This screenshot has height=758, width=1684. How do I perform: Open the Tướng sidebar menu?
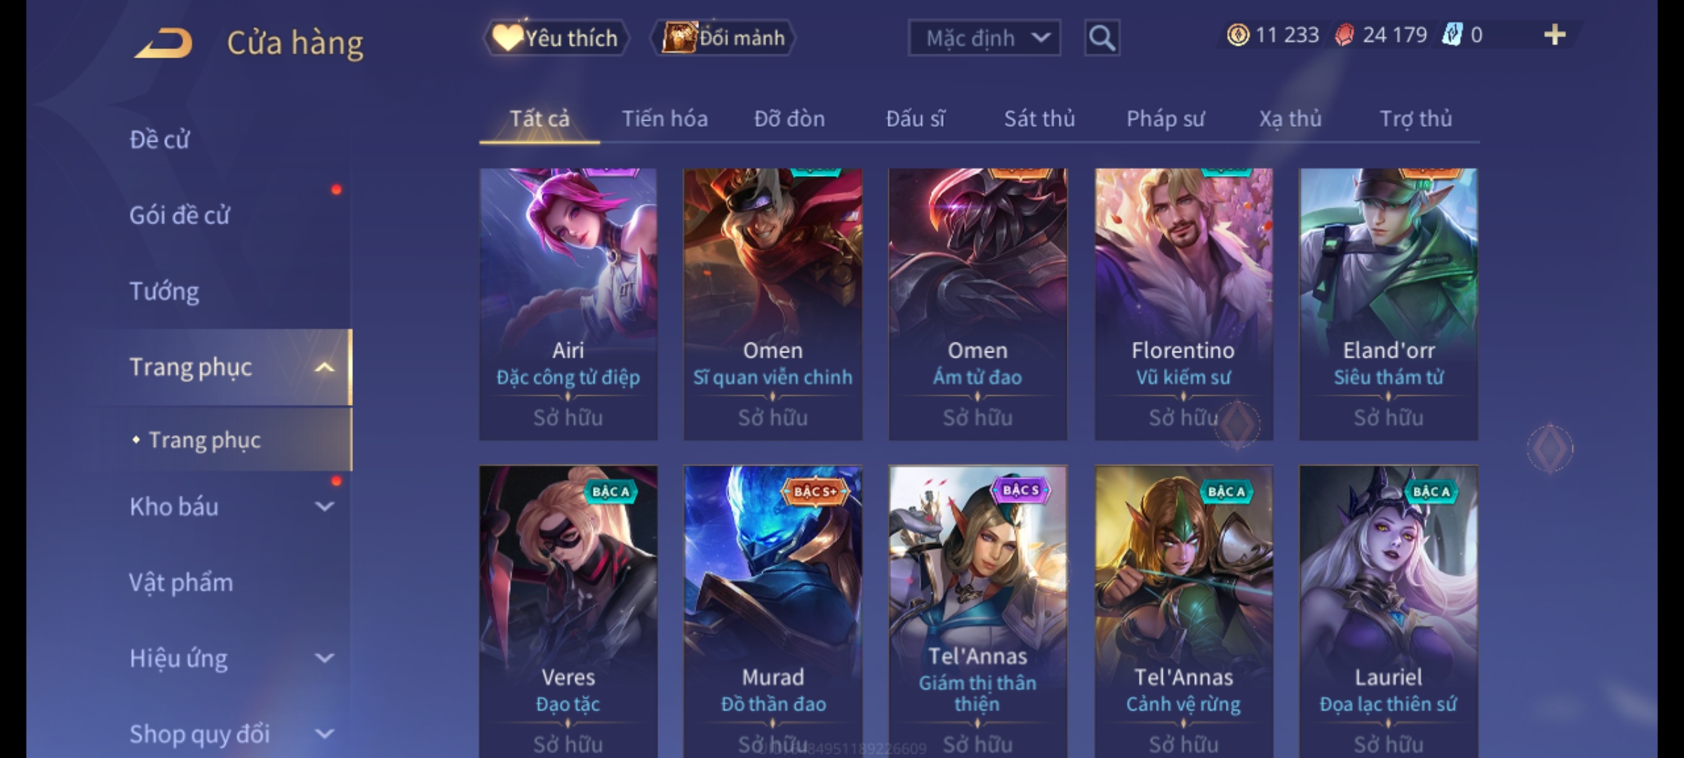pyautogui.click(x=164, y=291)
